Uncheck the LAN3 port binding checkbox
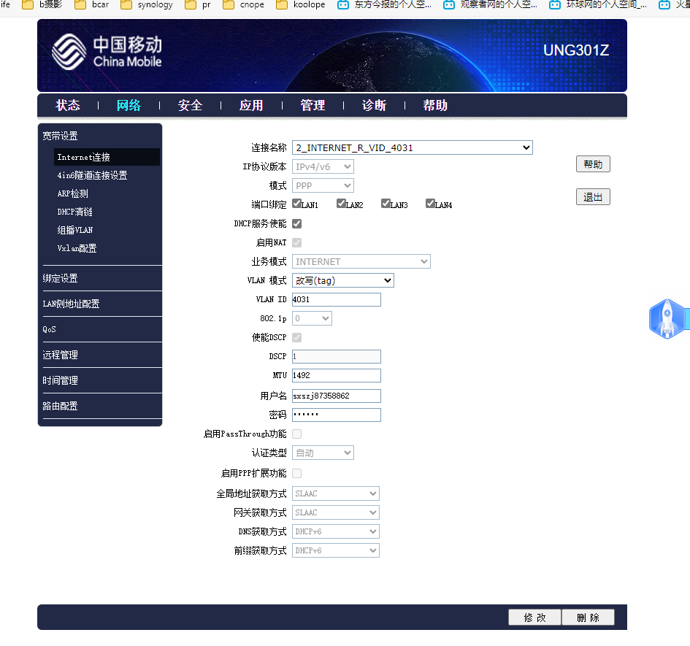 pyautogui.click(x=386, y=204)
